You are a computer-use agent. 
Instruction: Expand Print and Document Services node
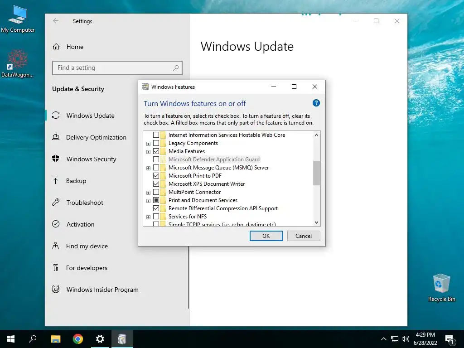(x=148, y=201)
